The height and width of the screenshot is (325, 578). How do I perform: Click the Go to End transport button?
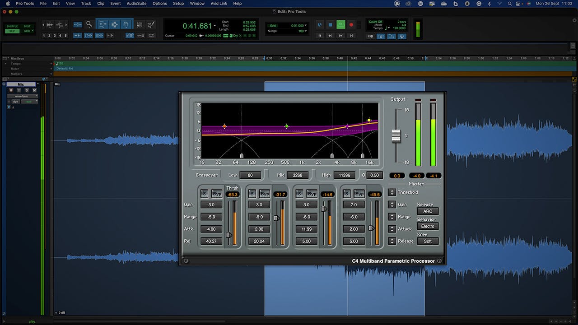[x=351, y=36]
